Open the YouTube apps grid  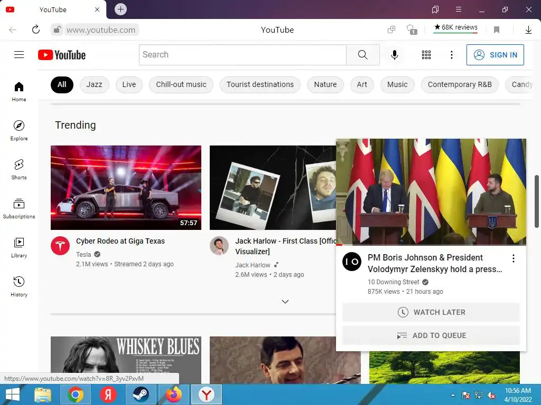tap(426, 55)
